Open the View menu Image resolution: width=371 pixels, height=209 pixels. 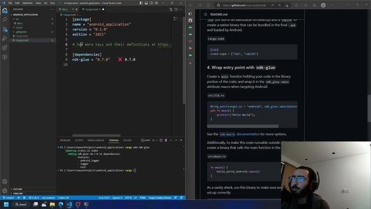tap(38, 3)
